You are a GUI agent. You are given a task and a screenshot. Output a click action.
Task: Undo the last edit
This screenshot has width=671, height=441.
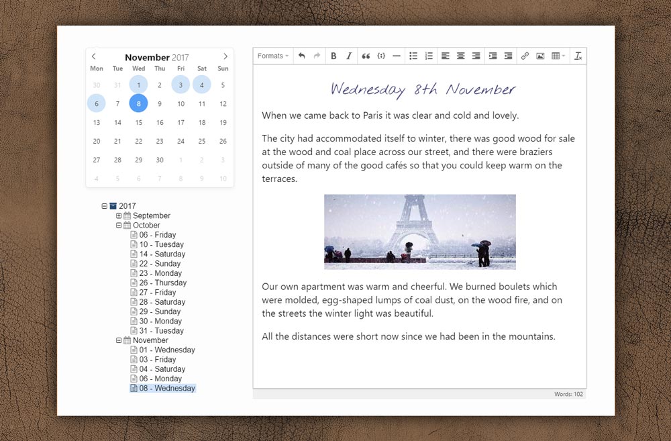(x=302, y=56)
